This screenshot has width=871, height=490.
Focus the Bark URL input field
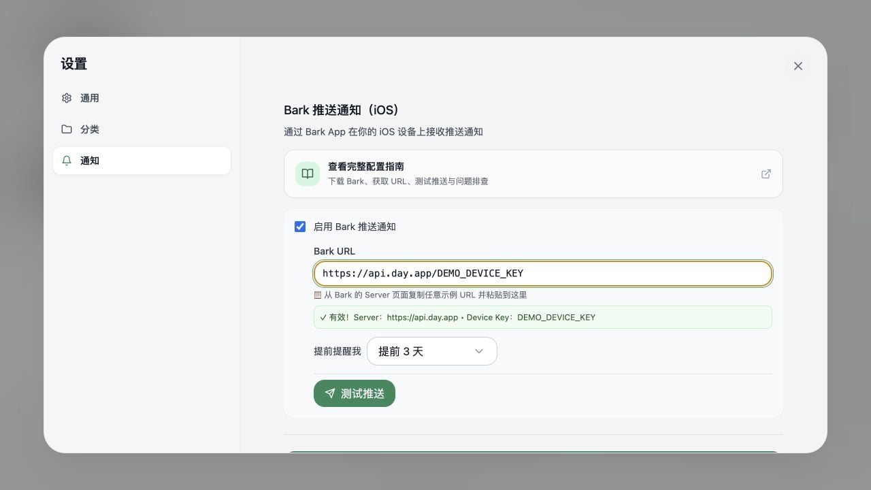tap(543, 274)
